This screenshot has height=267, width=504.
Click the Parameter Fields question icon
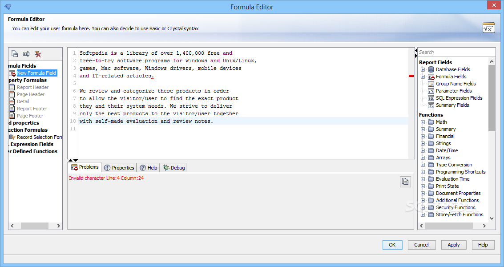pyautogui.click(x=431, y=91)
